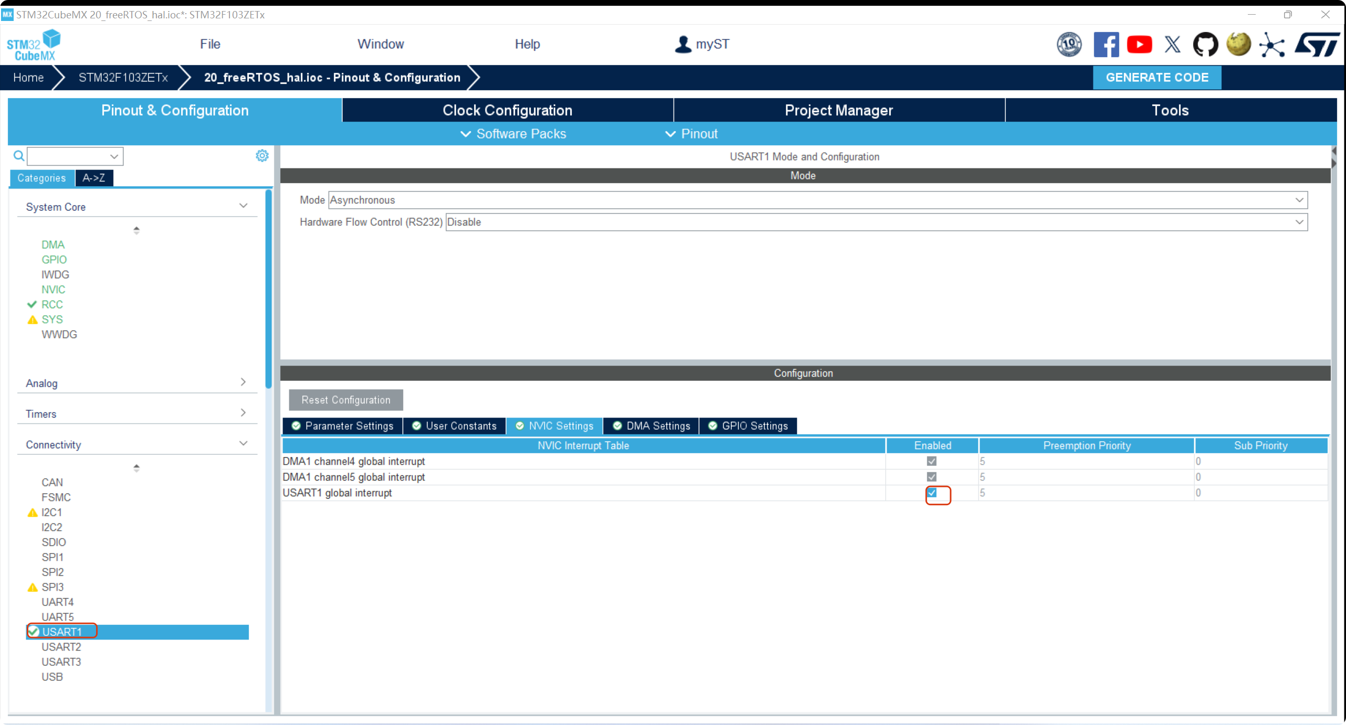Click the ST logo icon
Screen dimensions: 1346x725
(1317, 45)
